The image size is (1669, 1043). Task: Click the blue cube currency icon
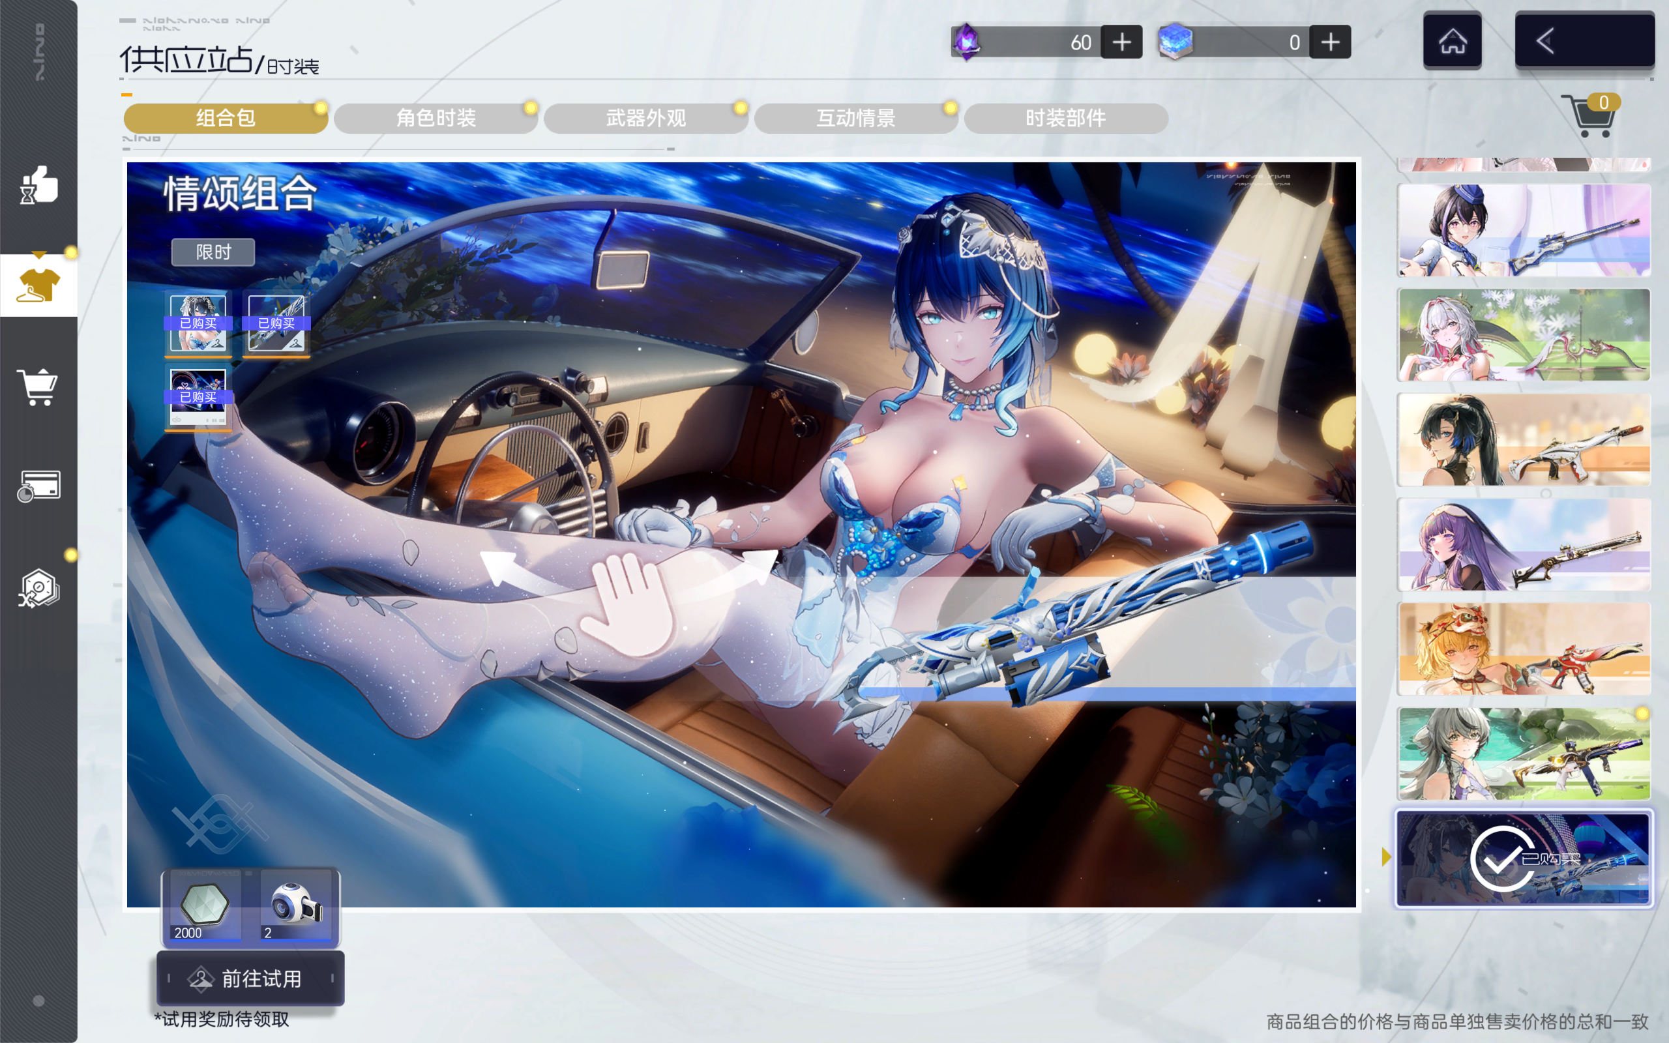click(x=1176, y=41)
